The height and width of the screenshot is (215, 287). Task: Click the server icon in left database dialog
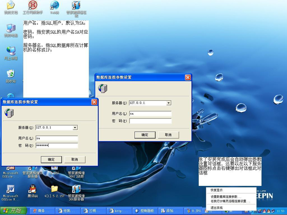[9, 113]
